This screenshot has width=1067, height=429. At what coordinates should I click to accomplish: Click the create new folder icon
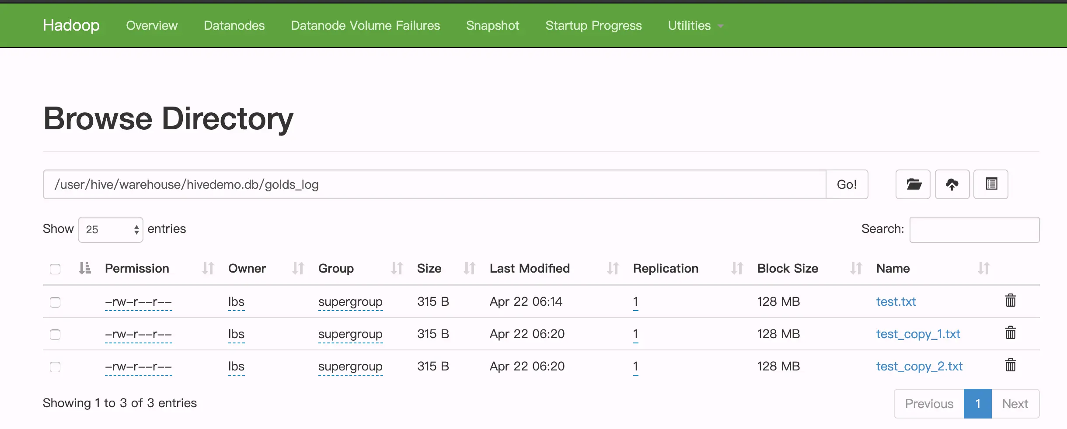tap(913, 184)
